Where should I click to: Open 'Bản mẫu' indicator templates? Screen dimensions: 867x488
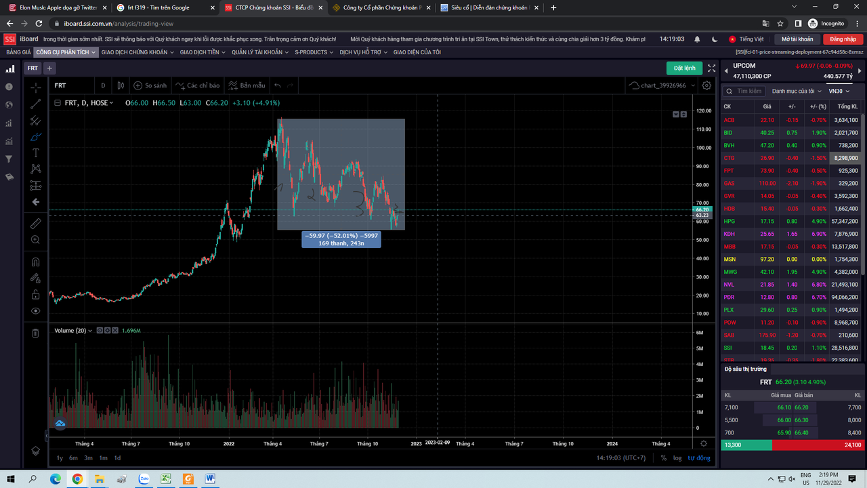pos(247,85)
